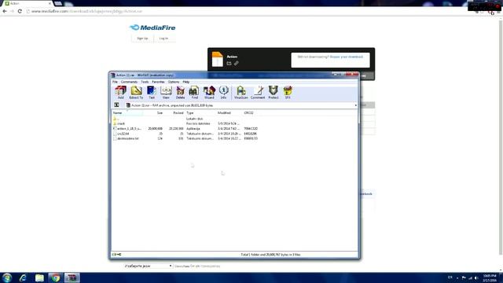The height and width of the screenshot is (283, 503).
Task: Click the taskbar clock
Action: pos(490,277)
